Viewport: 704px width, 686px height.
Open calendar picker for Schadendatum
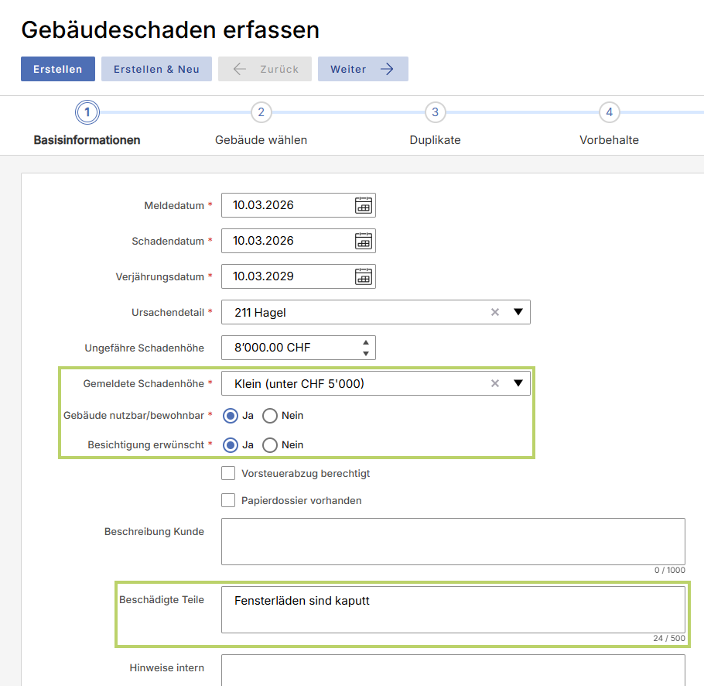(x=363, y=241)
